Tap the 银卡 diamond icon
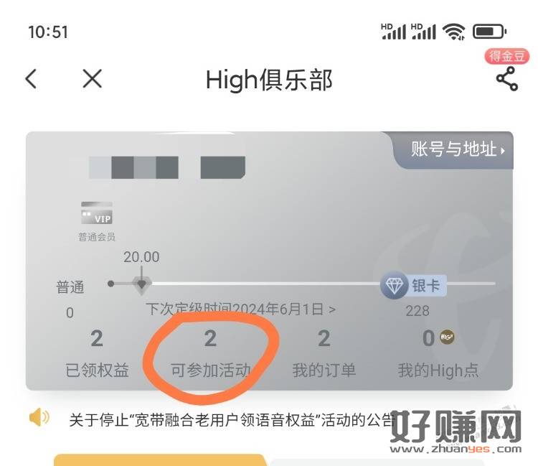Screen dimensions: 538x466 395,284
